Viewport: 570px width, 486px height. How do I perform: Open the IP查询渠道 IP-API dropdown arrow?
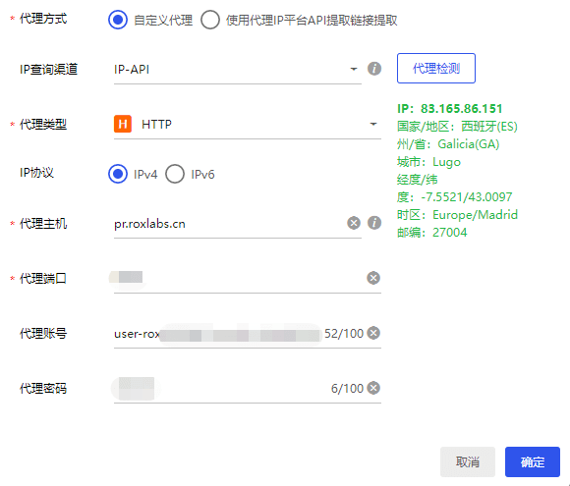click(x=354, y=69)
